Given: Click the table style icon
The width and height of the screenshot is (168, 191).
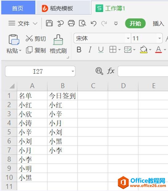Looking at the screenshot, I should click(128, 50).
